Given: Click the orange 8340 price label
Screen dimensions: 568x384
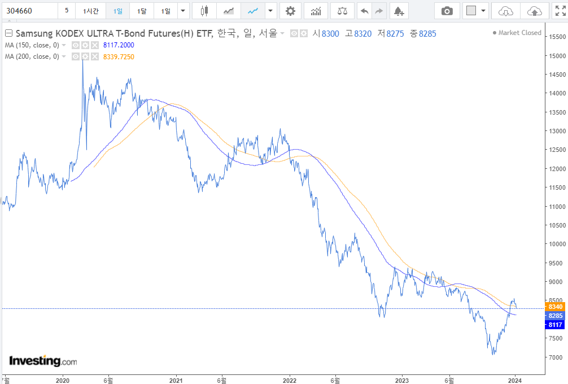Looking at the screenshot, I should pyautogui.click(x=555, y=307).
